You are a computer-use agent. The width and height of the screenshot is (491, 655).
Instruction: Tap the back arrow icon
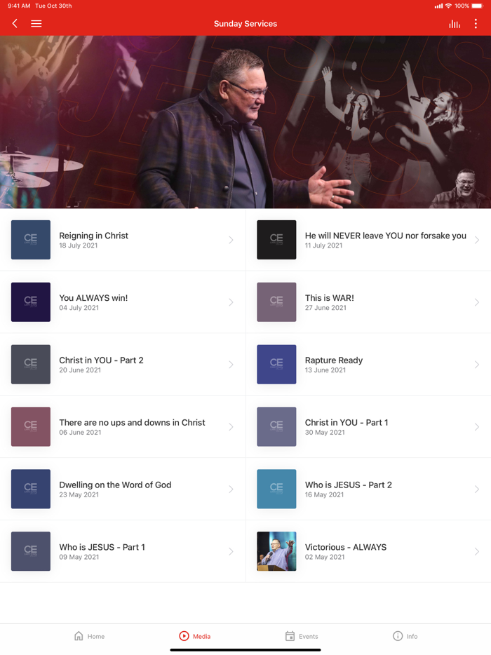[x=15, y=23]
